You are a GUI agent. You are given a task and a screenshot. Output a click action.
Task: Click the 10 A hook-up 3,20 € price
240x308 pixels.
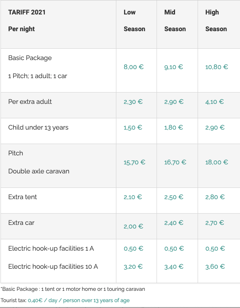[133, 267]
